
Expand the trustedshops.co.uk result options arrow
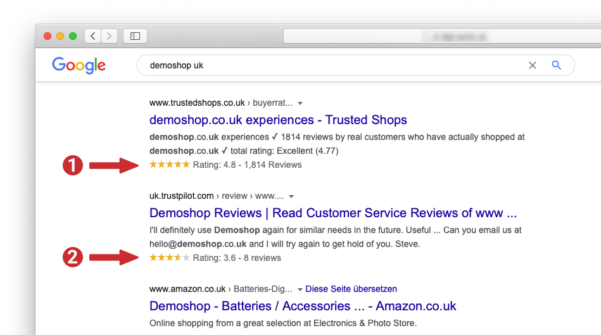click(300, 103)
